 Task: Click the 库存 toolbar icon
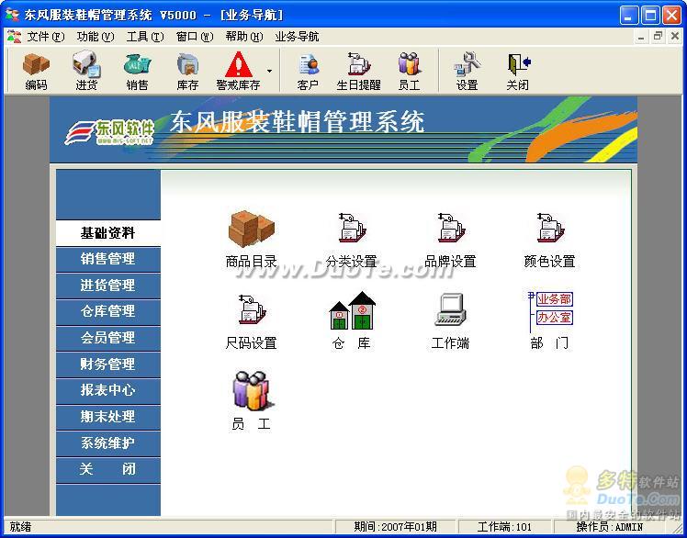coord(187,71)
